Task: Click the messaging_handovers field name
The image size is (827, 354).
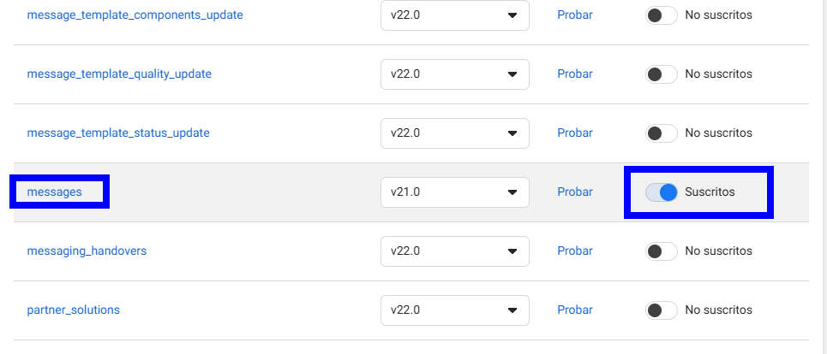Action: 87,251
